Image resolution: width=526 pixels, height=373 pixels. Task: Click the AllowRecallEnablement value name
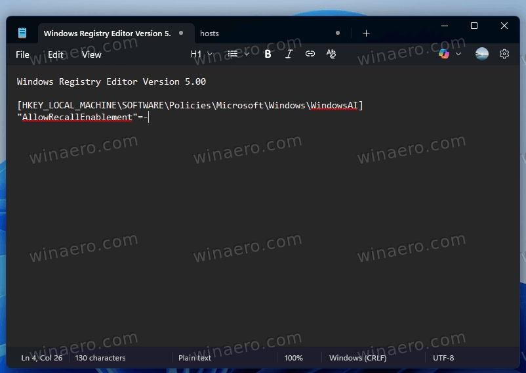pyautogui.click(x=77, y=117)
